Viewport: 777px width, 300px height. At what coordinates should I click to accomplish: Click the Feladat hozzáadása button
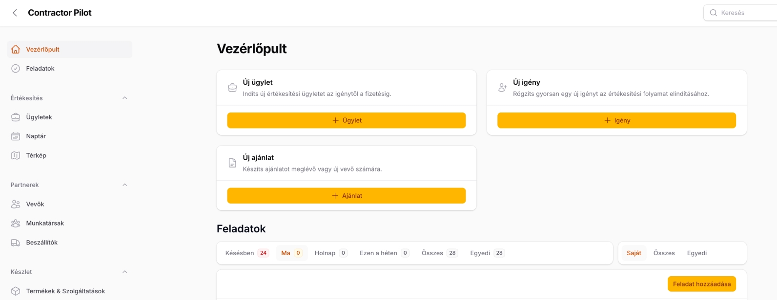tap(702, 284)
